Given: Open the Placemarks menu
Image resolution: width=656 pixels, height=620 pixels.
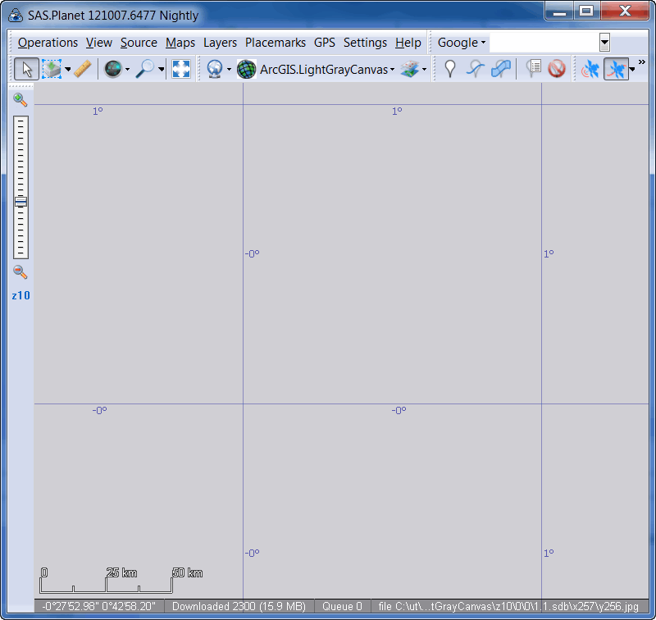Looking at the screenshot, I should (275, 43).
